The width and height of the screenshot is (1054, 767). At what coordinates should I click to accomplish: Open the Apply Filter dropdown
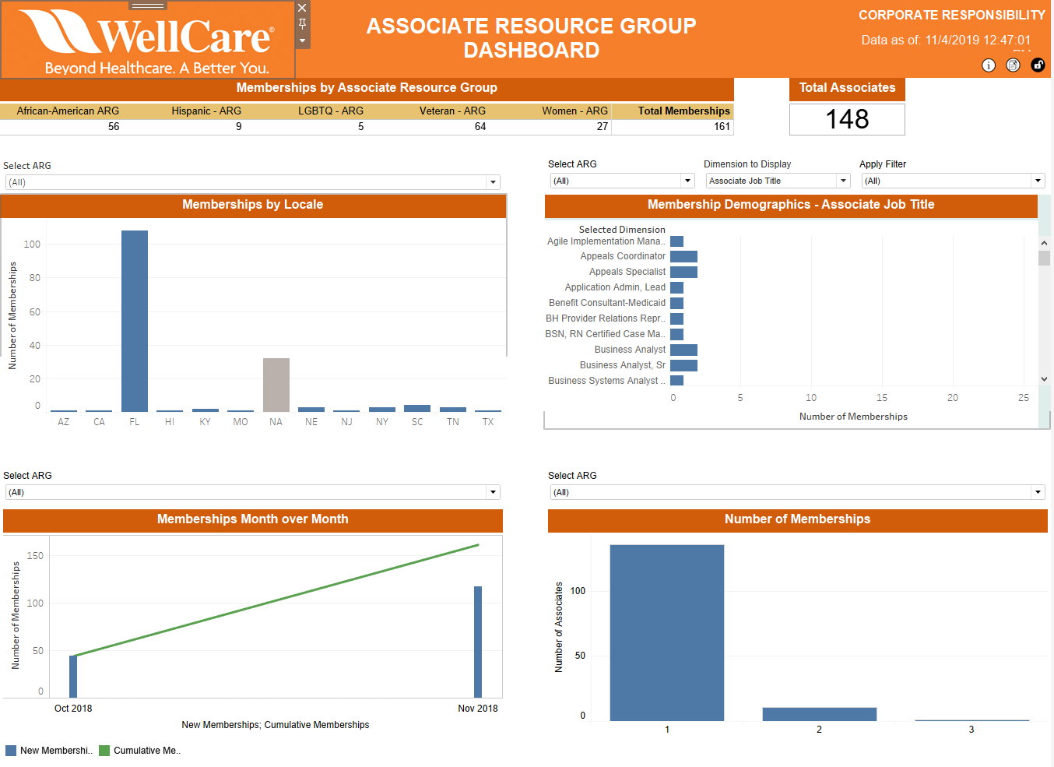point(1038,181)
